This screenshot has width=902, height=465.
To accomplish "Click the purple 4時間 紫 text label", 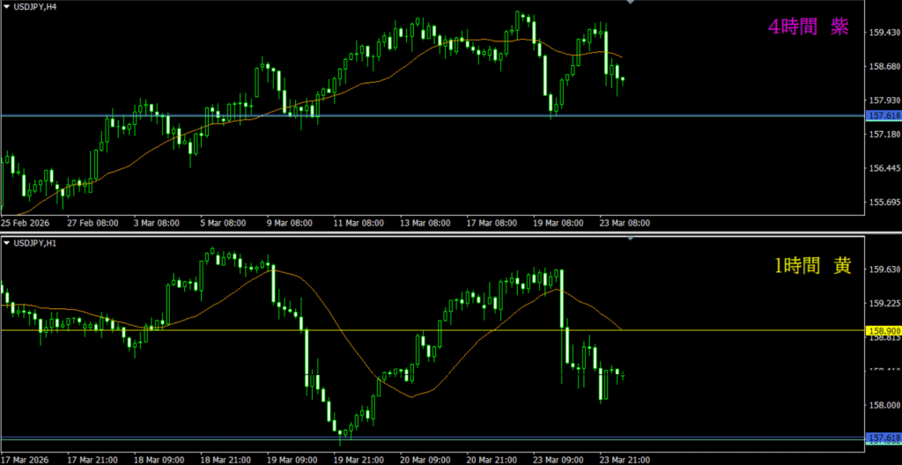I will click(808, 27).
